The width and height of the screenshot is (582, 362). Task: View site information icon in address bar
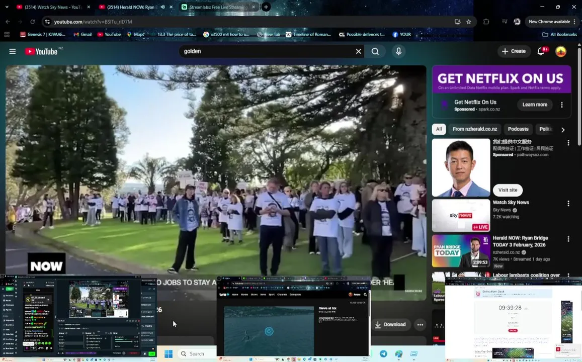47,22
